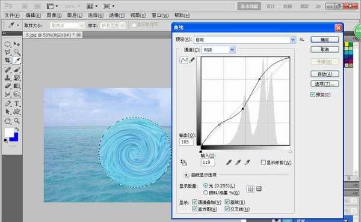Select the Elliptical Marquee tool

[8, 44]
